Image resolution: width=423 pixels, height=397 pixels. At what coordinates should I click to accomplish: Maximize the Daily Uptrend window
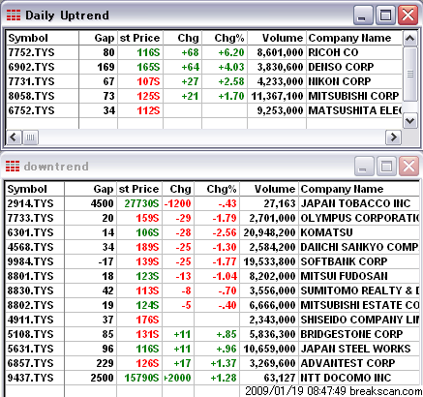[385, 15]
